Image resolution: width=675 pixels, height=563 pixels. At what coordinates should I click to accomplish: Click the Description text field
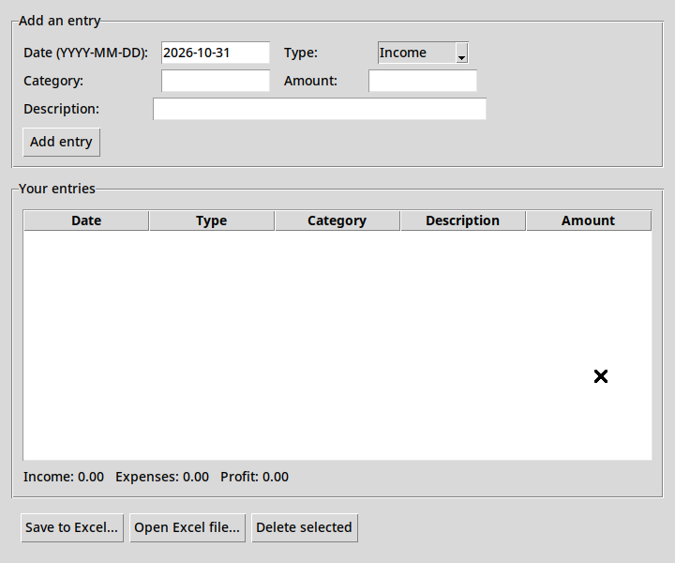[320, 109]
